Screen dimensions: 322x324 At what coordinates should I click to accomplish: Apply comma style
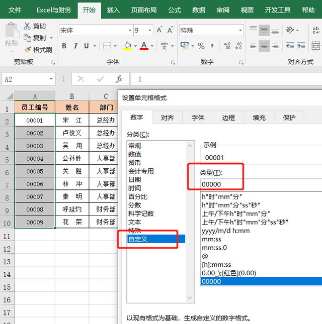click(x=212, y=46)
